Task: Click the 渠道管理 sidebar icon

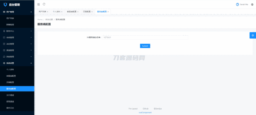Action: (x=4, y=50)
